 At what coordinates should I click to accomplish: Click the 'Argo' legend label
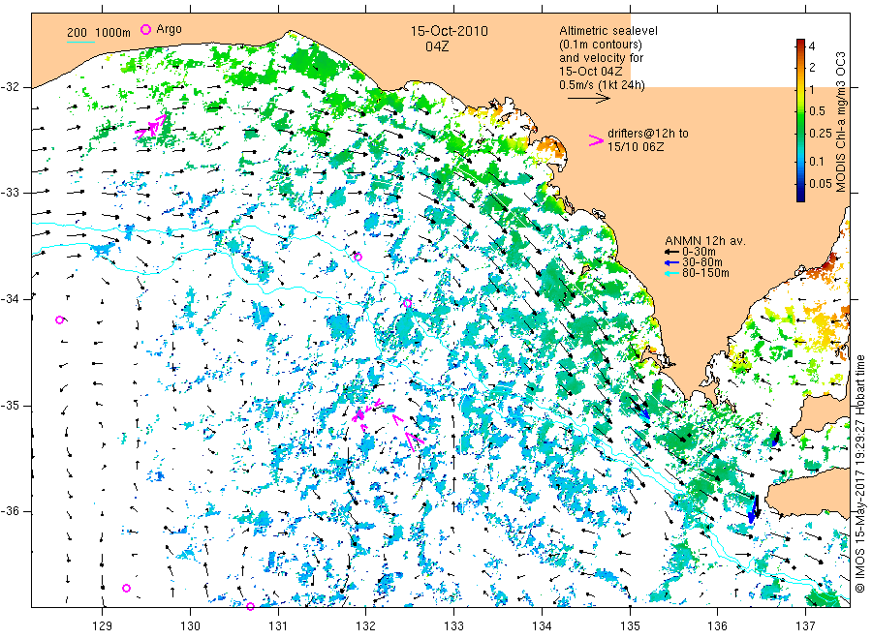(x=169, y=29)
